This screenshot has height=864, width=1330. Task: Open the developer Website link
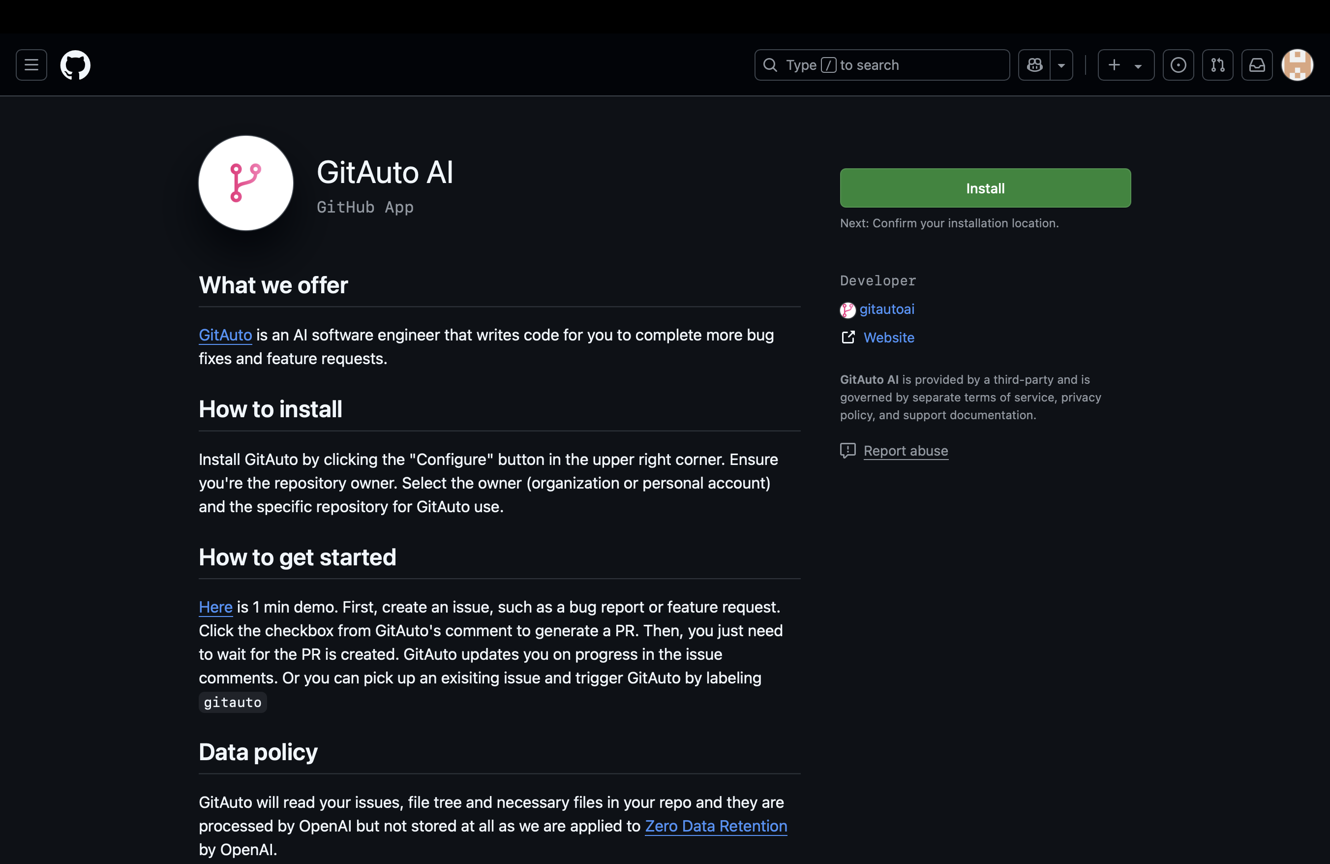[x=888, y=337]
